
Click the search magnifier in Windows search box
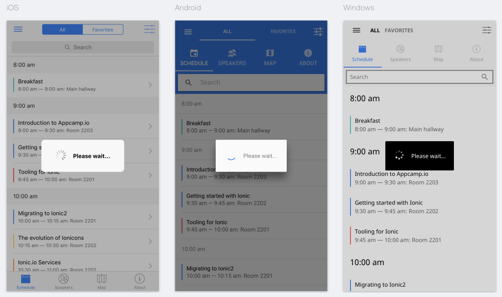tap(485, 77)
